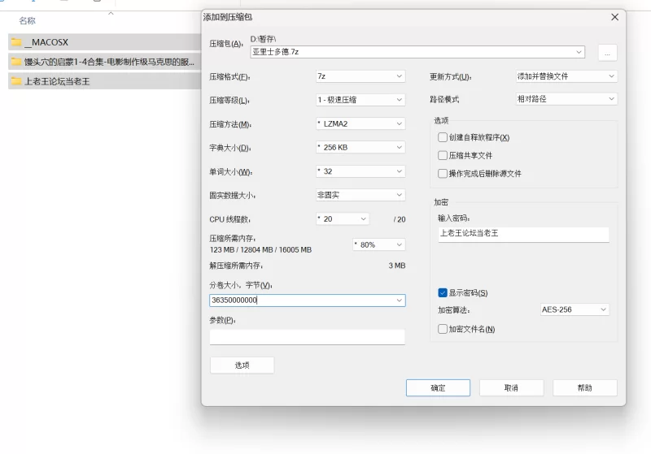This screenshot has height=454, width=651.
Task: Open the 压缩方法 LZMA2 dropdown
Action: pyautogui.click(x=360, y=124)
